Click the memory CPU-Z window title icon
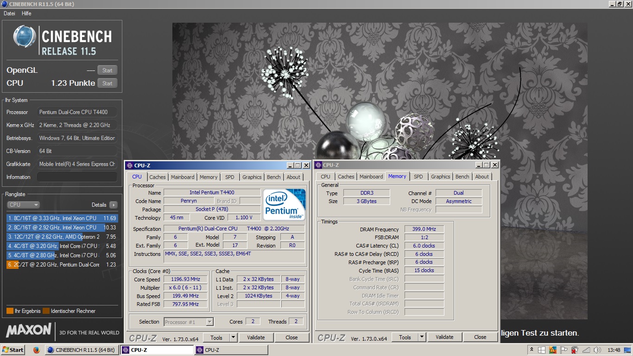The image size is (633, 356). (319, 165)
